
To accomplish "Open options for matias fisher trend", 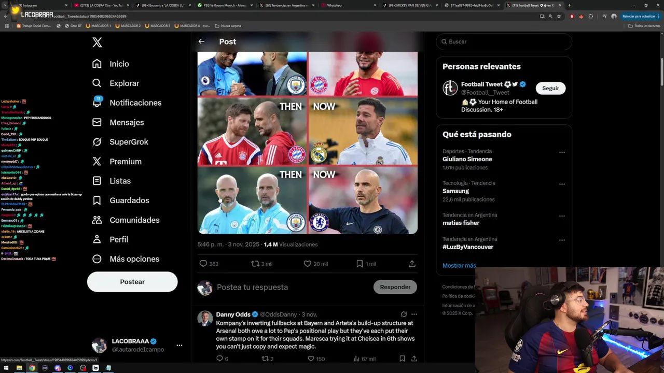I will point(562,216).
